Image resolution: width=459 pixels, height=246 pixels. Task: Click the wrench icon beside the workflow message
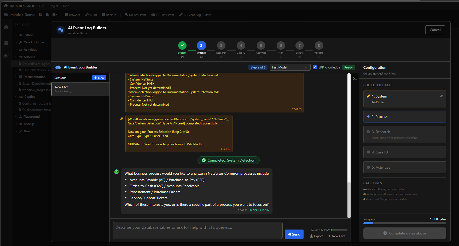122,119
